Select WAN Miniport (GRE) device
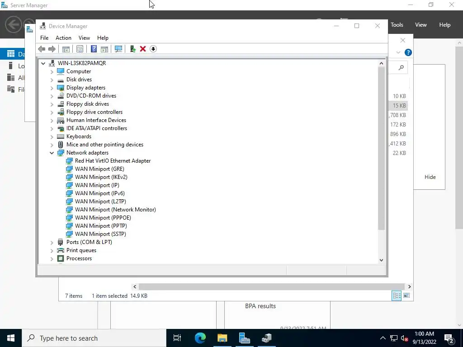This screenshot has width=463, height=347. 99,169
